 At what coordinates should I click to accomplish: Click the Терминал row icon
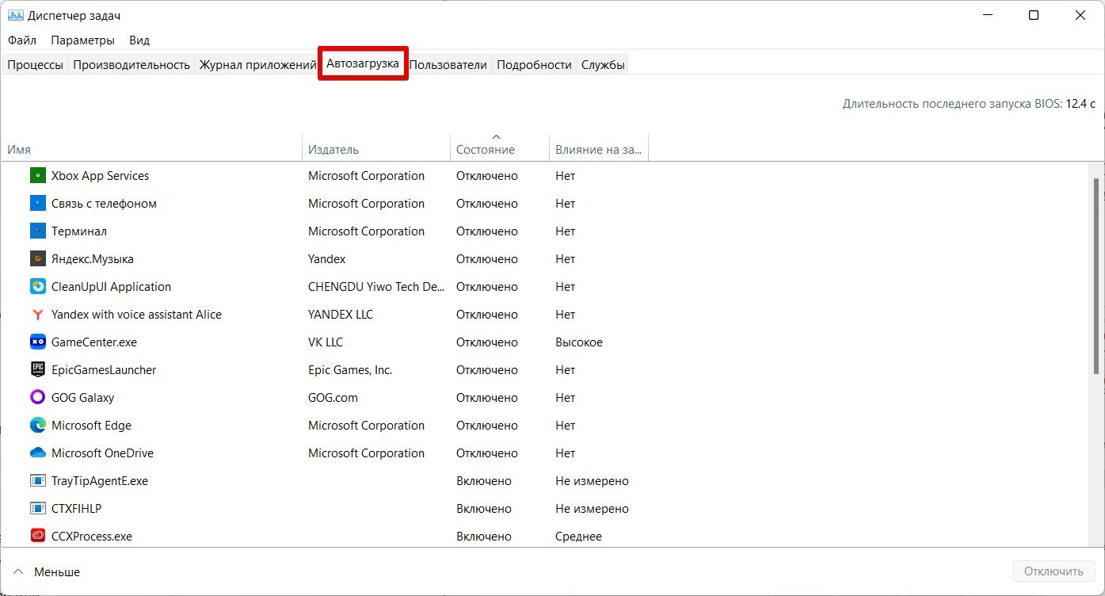pos(38,231)
